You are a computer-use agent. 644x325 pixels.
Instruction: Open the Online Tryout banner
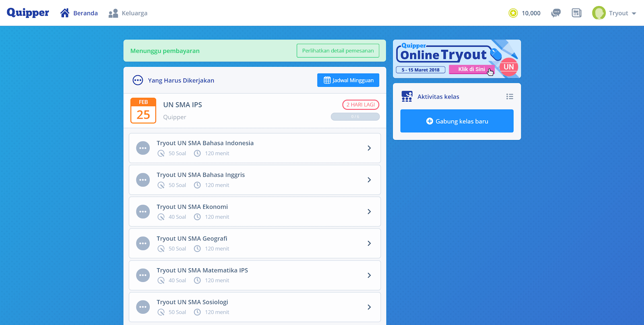(x=456, y=59)
